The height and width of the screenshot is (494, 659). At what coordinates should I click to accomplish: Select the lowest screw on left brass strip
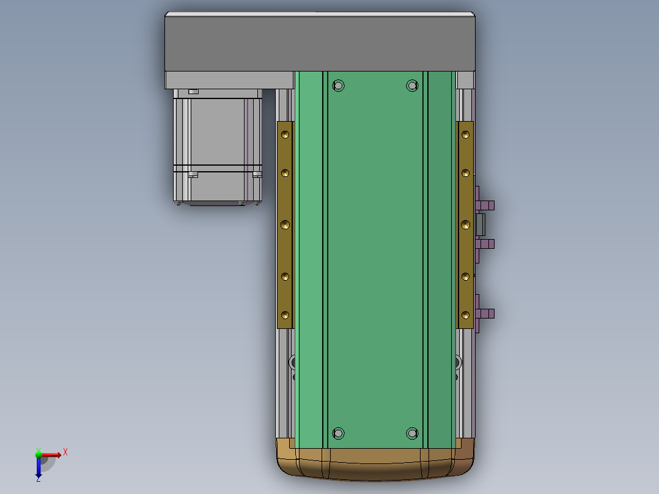(285, 315)
